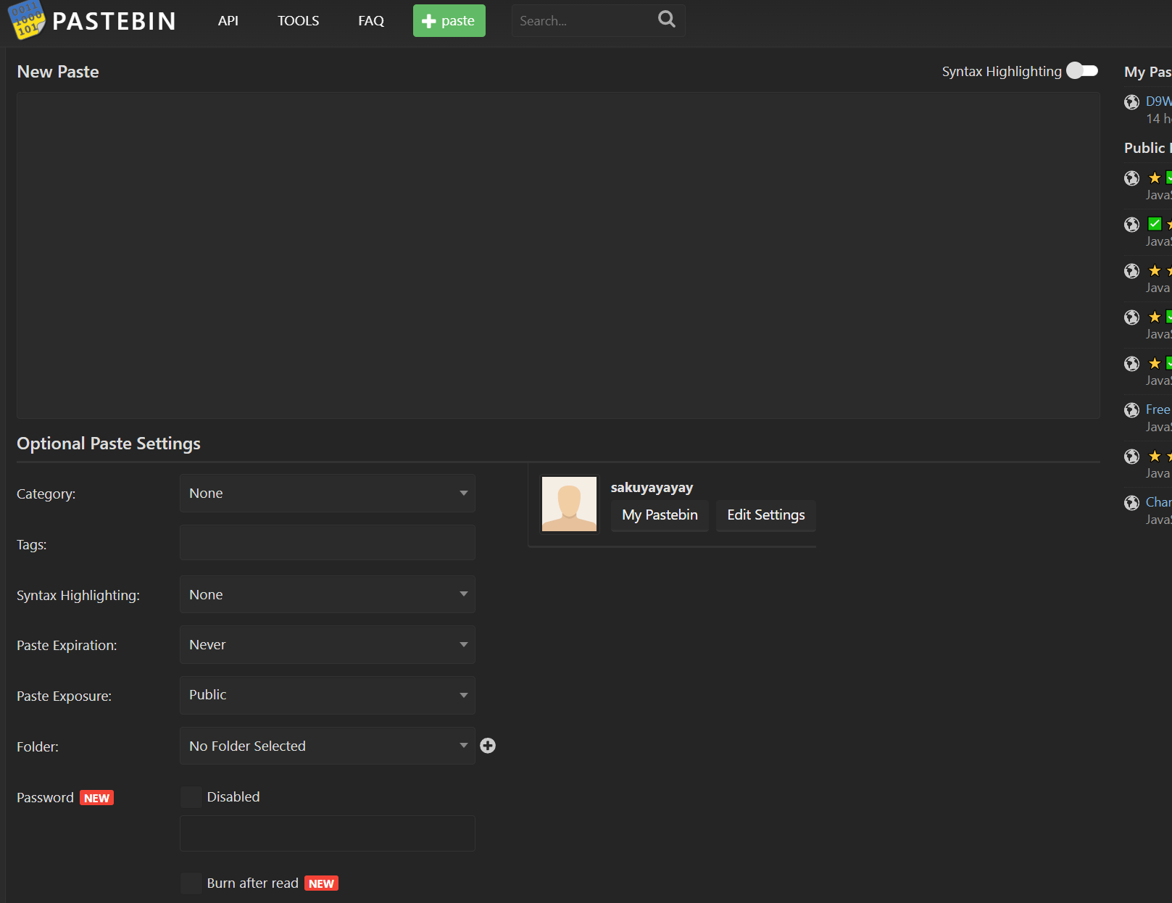Open the TOOLS menu item
This screenshot has width=1172, height=903.
coord(299,21)
